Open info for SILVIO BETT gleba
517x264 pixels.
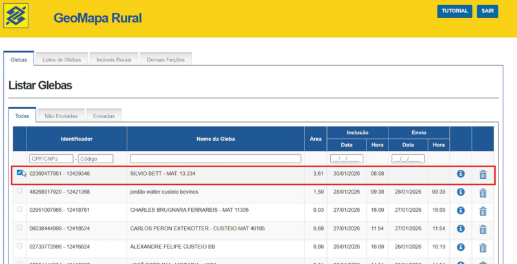[x=461, y=174]
